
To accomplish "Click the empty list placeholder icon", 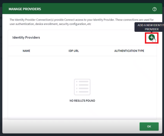I will [x=82, y=87].
